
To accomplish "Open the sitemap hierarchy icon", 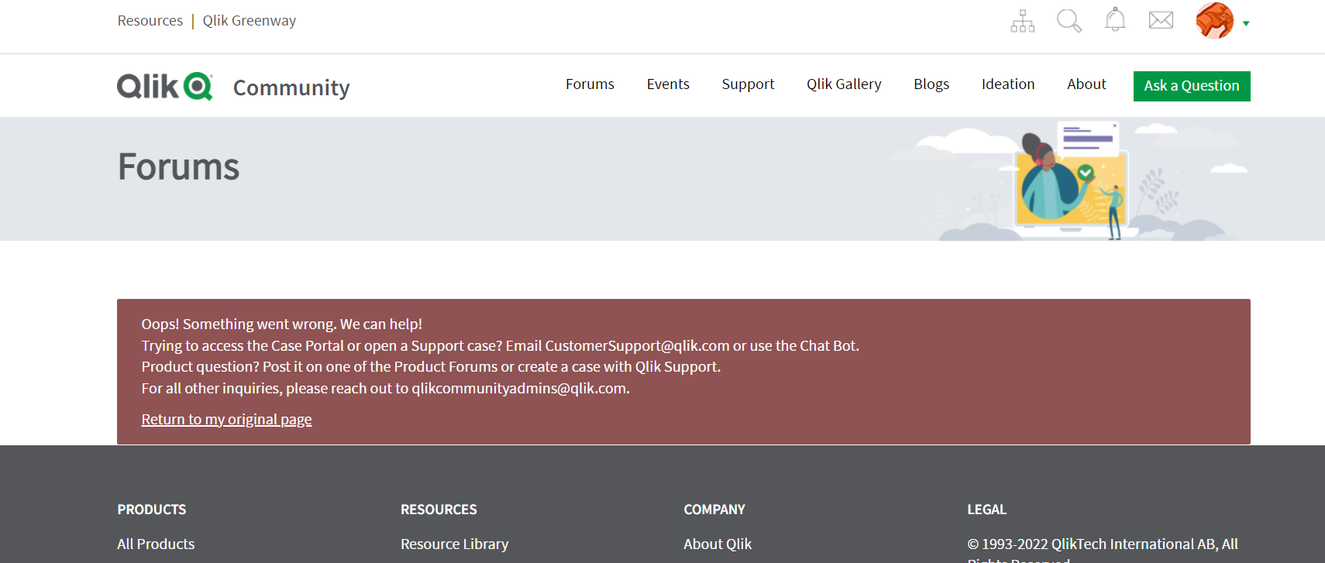I will point(1022,21).
